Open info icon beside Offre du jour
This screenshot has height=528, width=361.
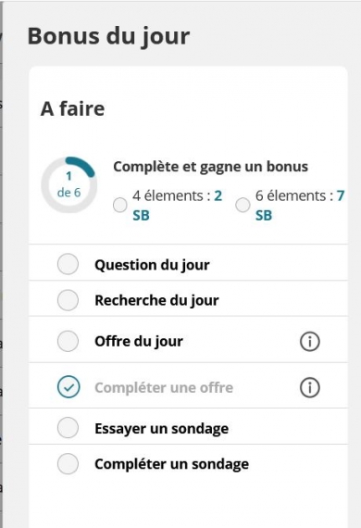[309, 342]
